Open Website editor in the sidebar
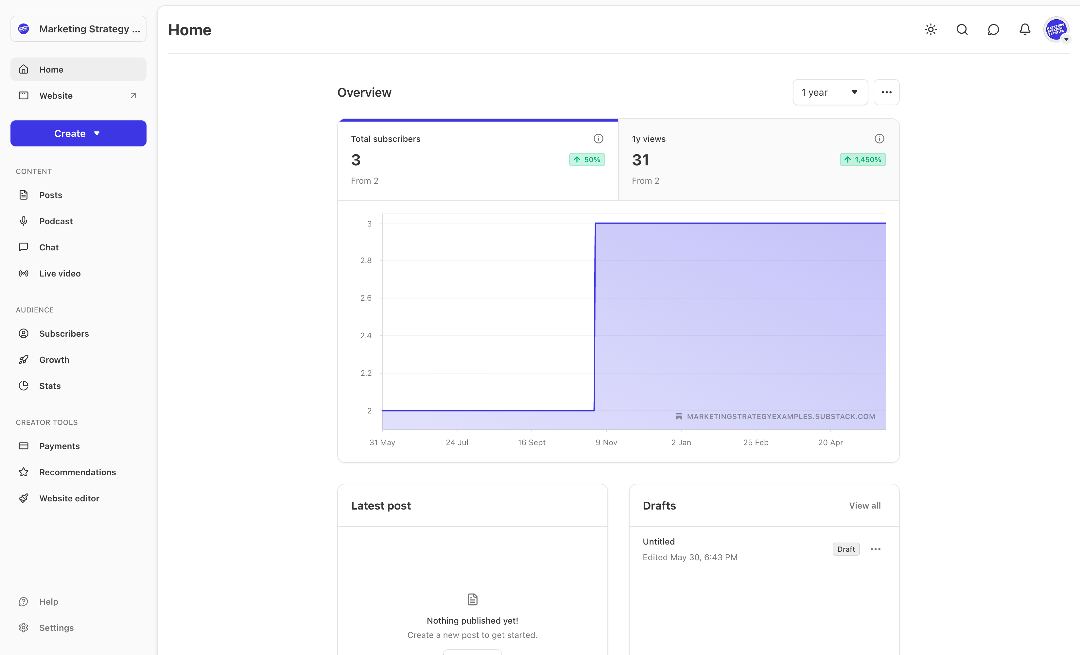Screen dimensions: 1080x655 point(78,498)
